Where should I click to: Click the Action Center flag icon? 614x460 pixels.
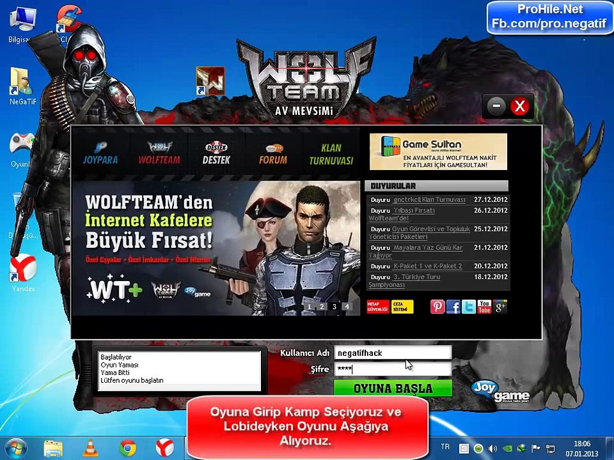(535, 448)
